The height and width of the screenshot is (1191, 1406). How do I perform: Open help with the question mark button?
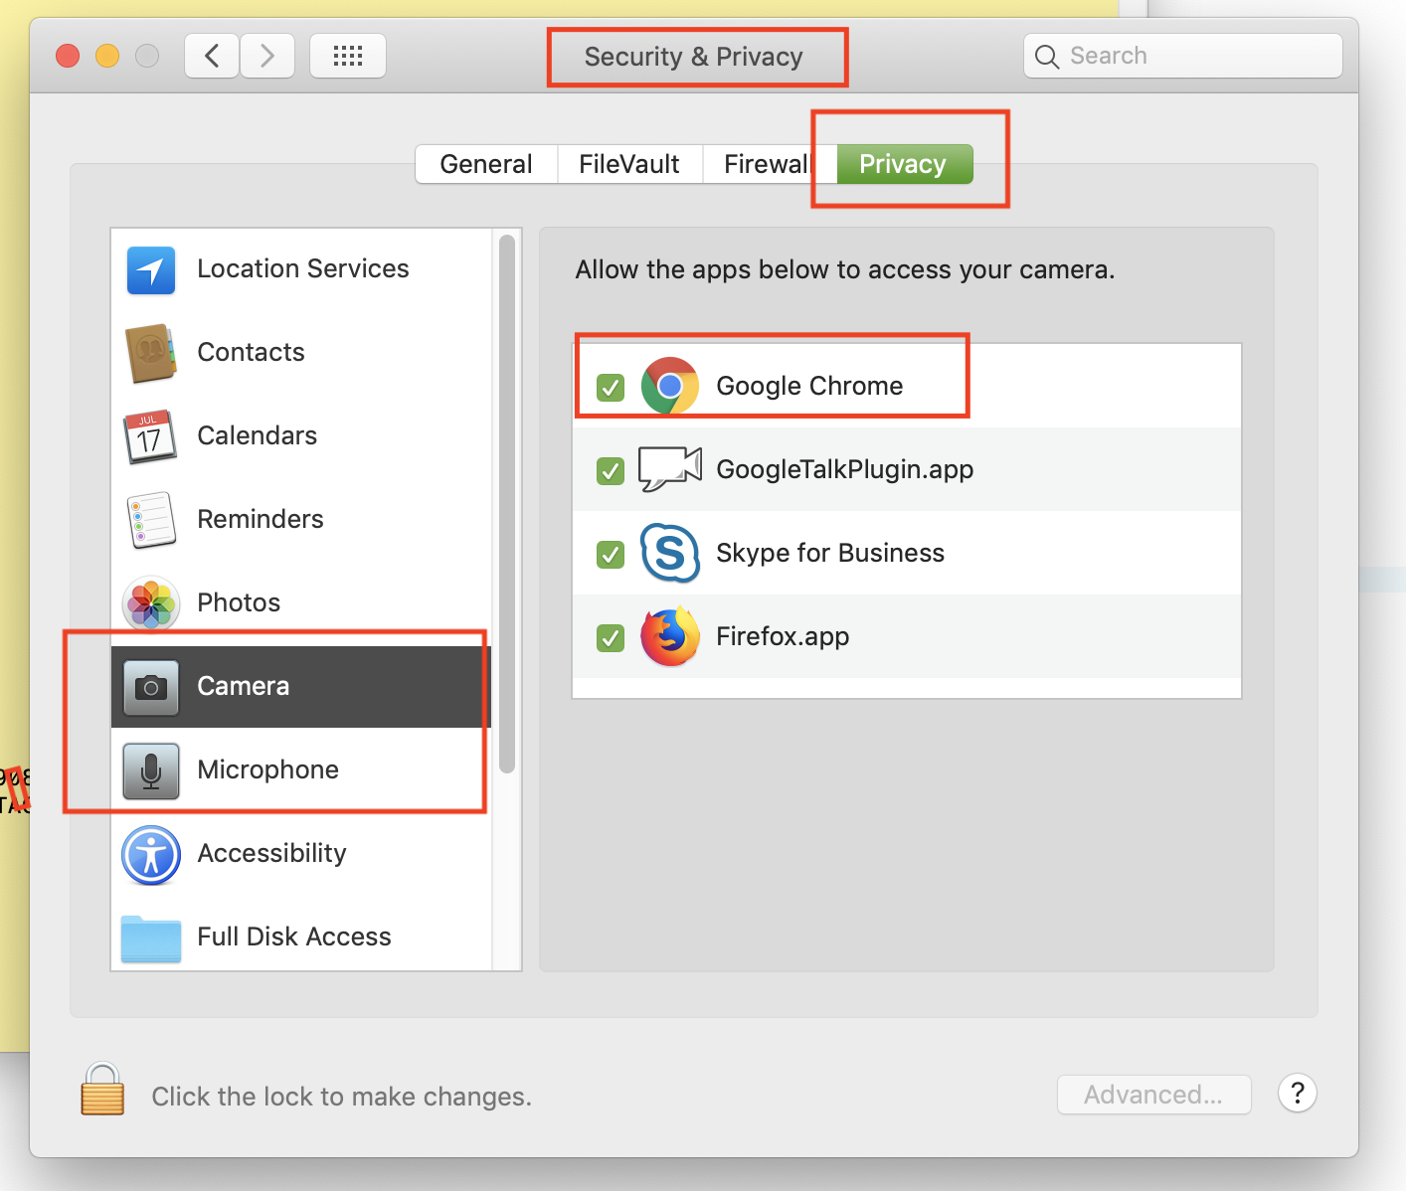pos(1298,1094)
